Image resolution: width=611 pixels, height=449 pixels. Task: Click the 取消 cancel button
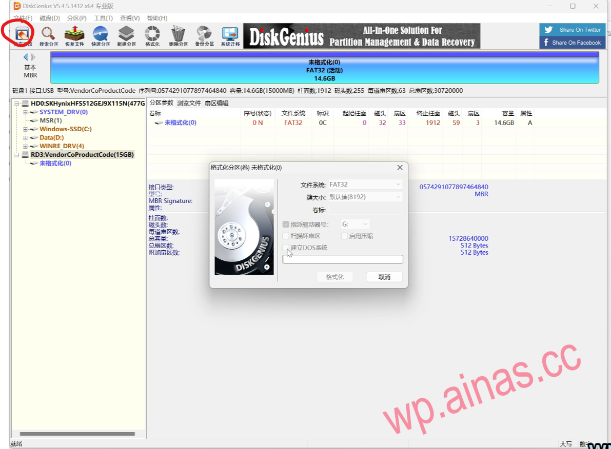[x=384, y=277]
